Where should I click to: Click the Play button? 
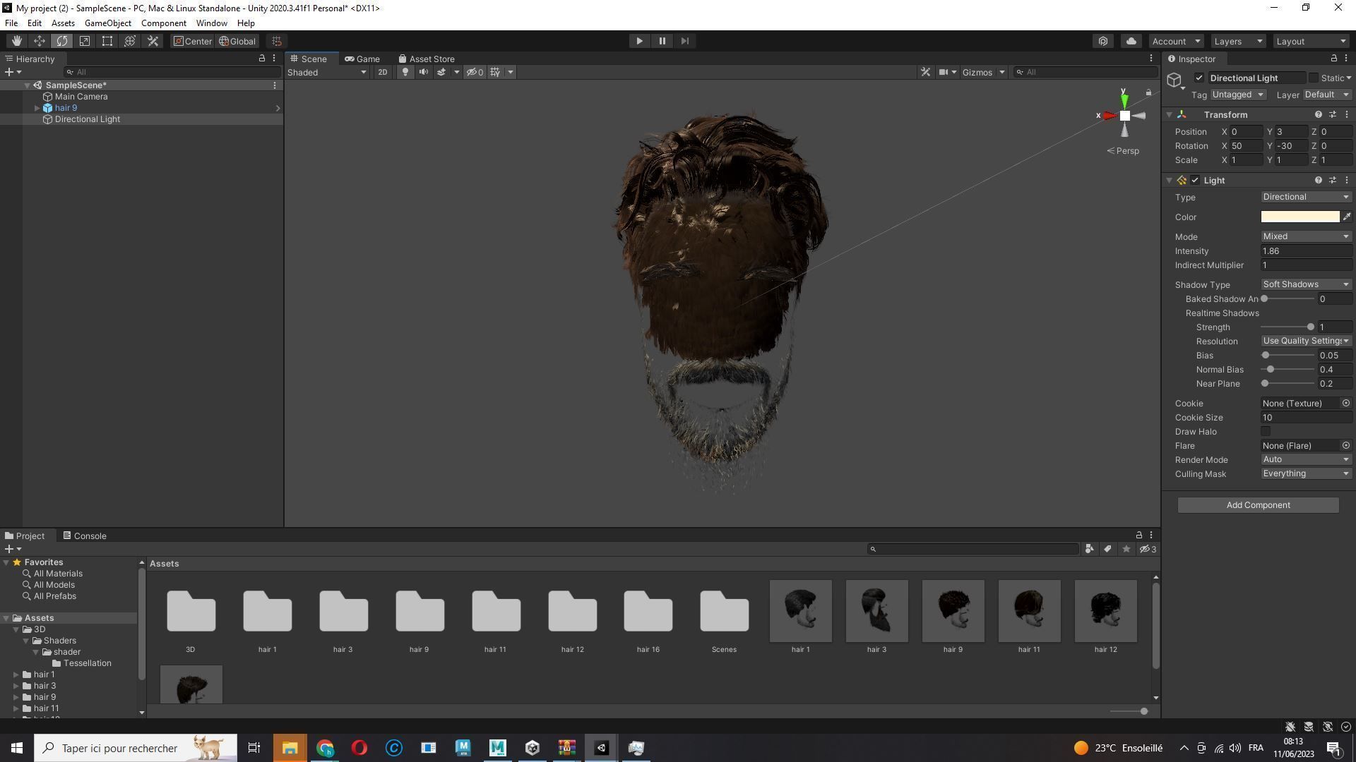click(x=639, y=41)
